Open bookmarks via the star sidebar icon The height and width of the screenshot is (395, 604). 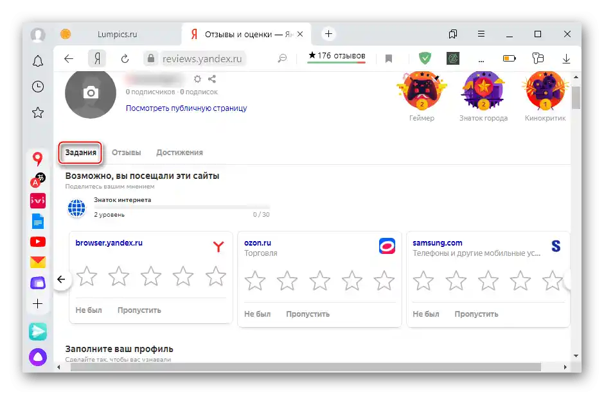(x=38, y=112)
